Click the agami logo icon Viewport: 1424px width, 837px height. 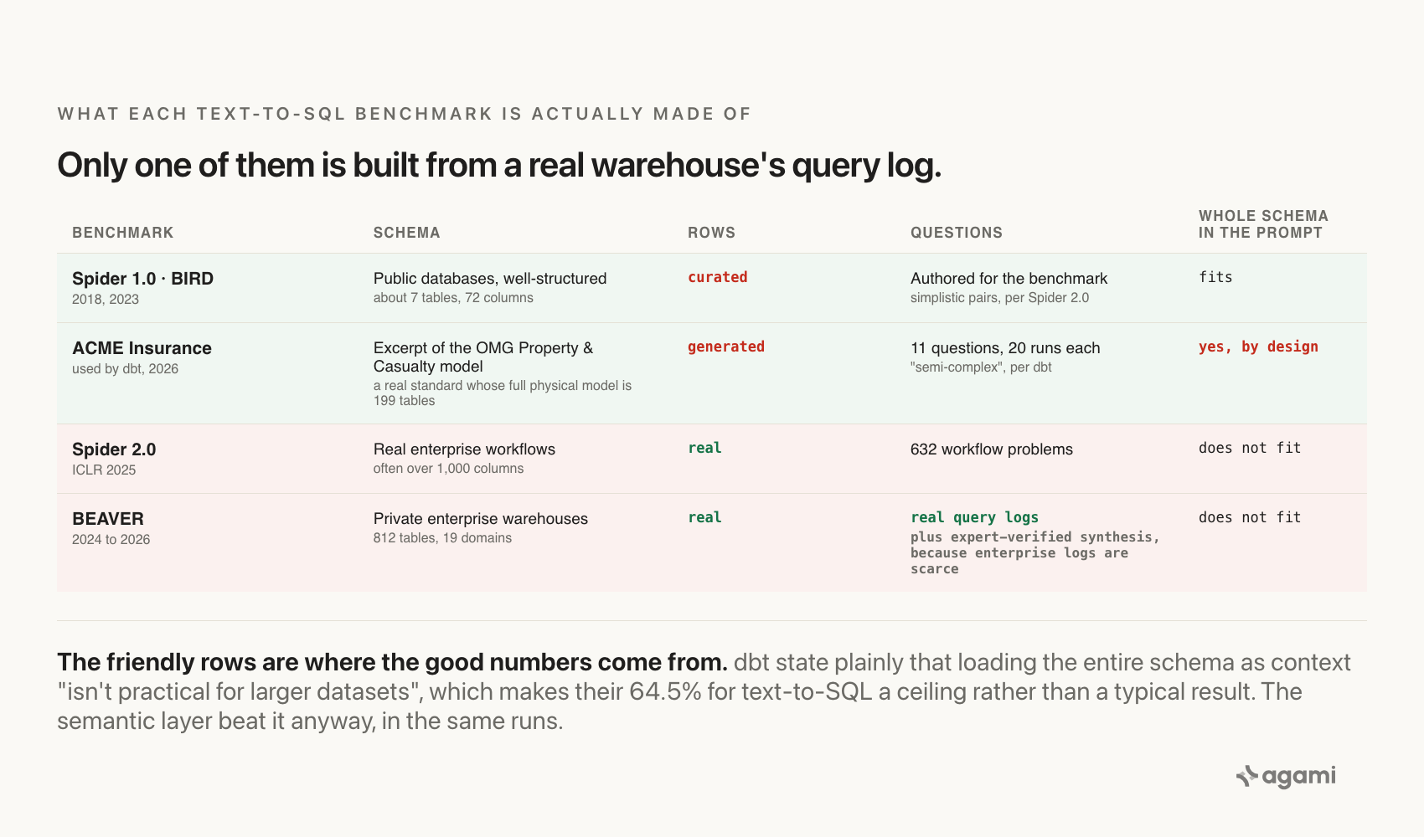pos(1247,777)
